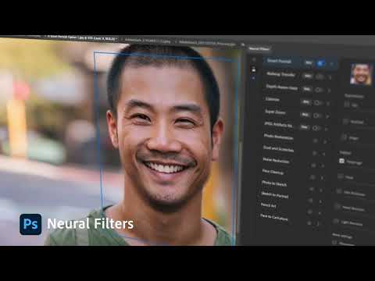Expand the Colorize arrow
The height and width of the screenshot is (281, 375).
point(328,104)
